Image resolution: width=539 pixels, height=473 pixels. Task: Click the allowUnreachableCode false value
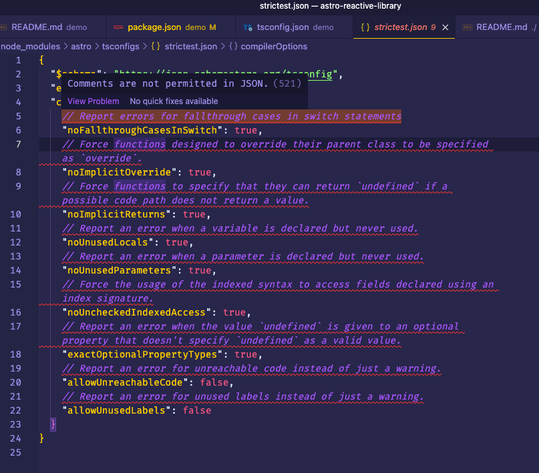[x=215, y=382]
